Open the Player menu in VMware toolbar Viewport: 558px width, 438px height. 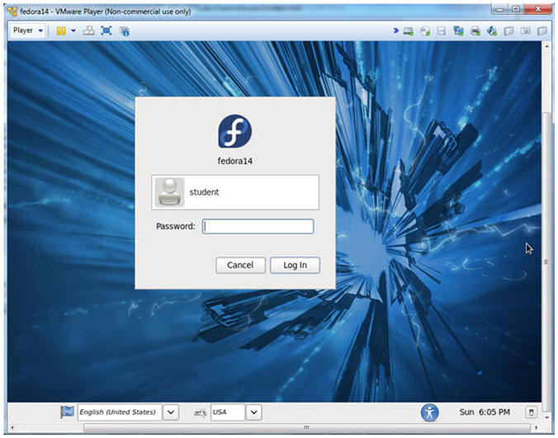tap(28, 31)
